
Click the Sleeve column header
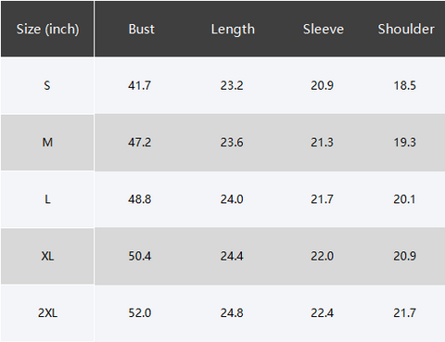[x=324, y=29]
